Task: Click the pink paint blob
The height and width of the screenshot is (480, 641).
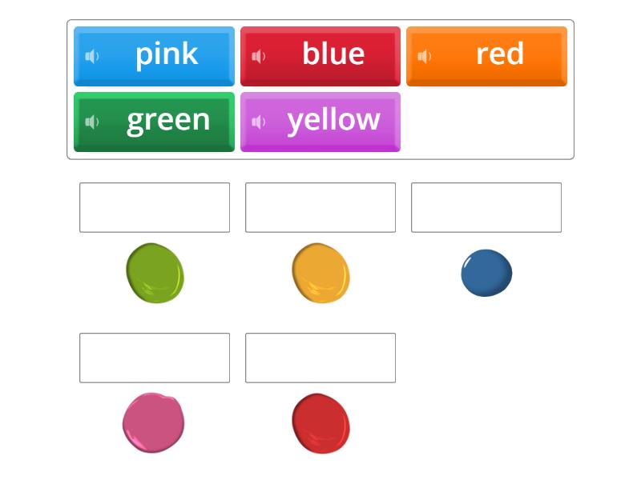Action: [155, 422]
